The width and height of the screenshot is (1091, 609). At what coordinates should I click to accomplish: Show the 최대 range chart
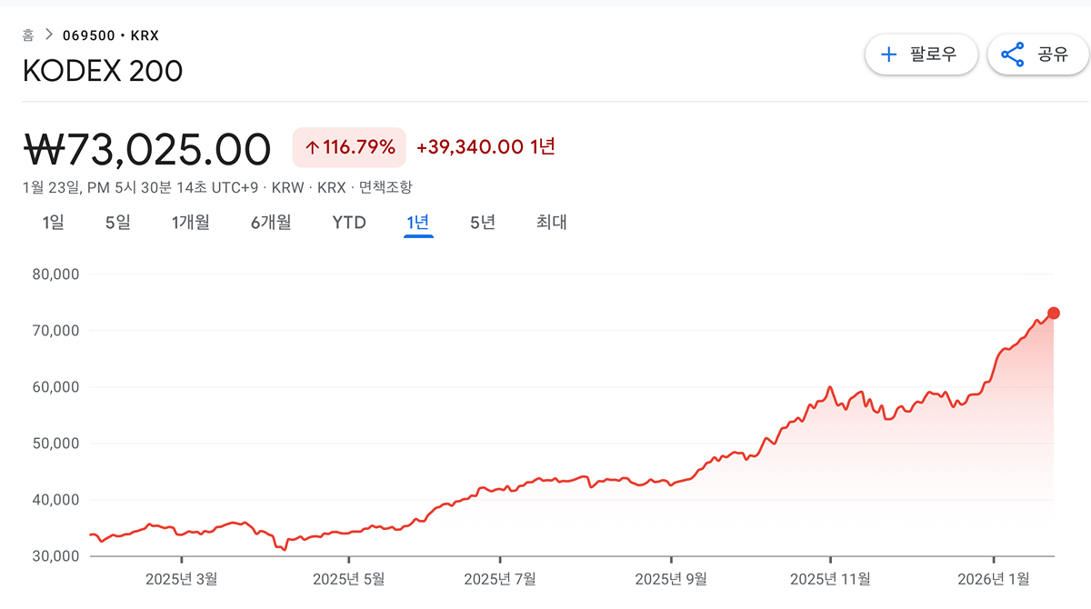pos(551,222)
